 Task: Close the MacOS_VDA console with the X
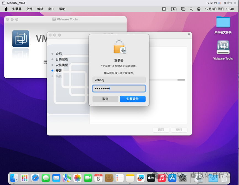235,3
